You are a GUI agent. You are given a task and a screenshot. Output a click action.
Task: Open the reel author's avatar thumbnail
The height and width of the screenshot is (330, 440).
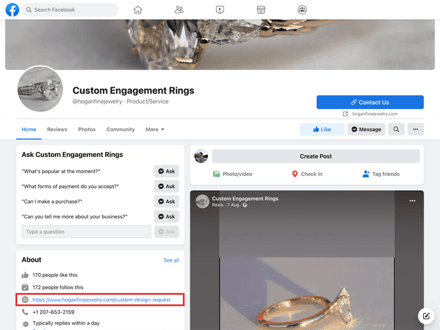tap(202, 202)
